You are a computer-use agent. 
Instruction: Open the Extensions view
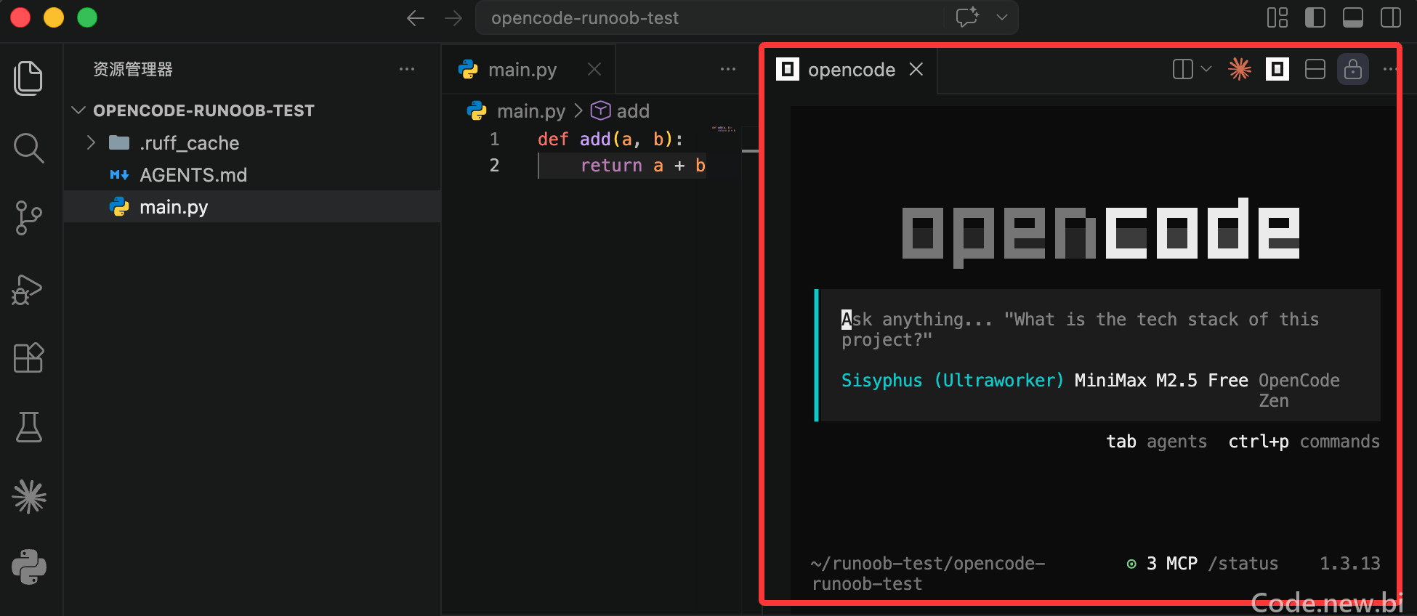tap(28, 357)
